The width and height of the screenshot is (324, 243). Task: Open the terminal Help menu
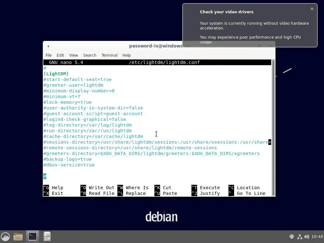[127, 55]
